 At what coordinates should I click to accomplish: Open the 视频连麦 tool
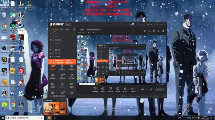[62, 76]
